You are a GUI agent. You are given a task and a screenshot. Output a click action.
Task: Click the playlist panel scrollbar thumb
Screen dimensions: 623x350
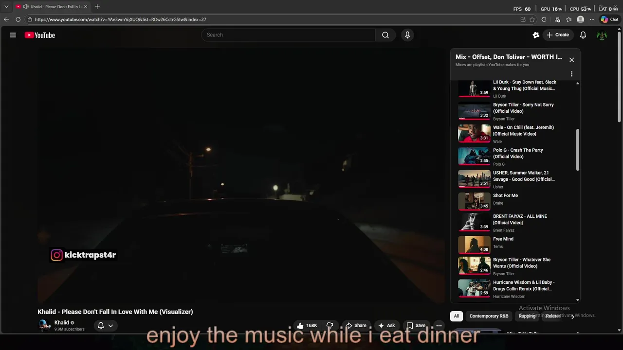click(x=578, y=150)
